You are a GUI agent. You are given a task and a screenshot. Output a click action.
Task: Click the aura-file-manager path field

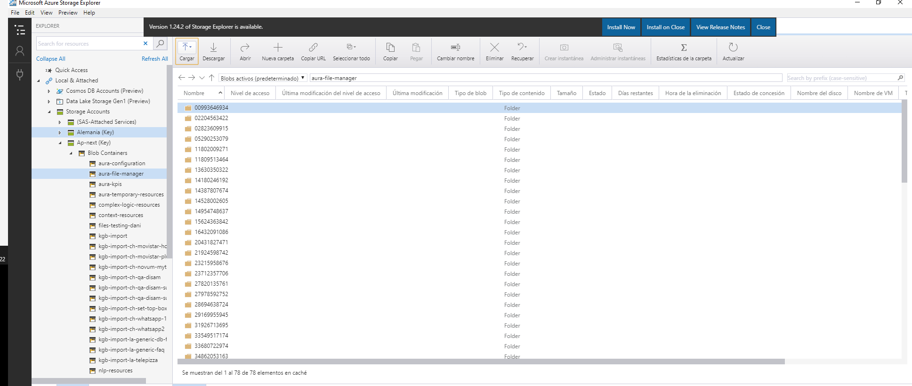(x=546, y=78)
